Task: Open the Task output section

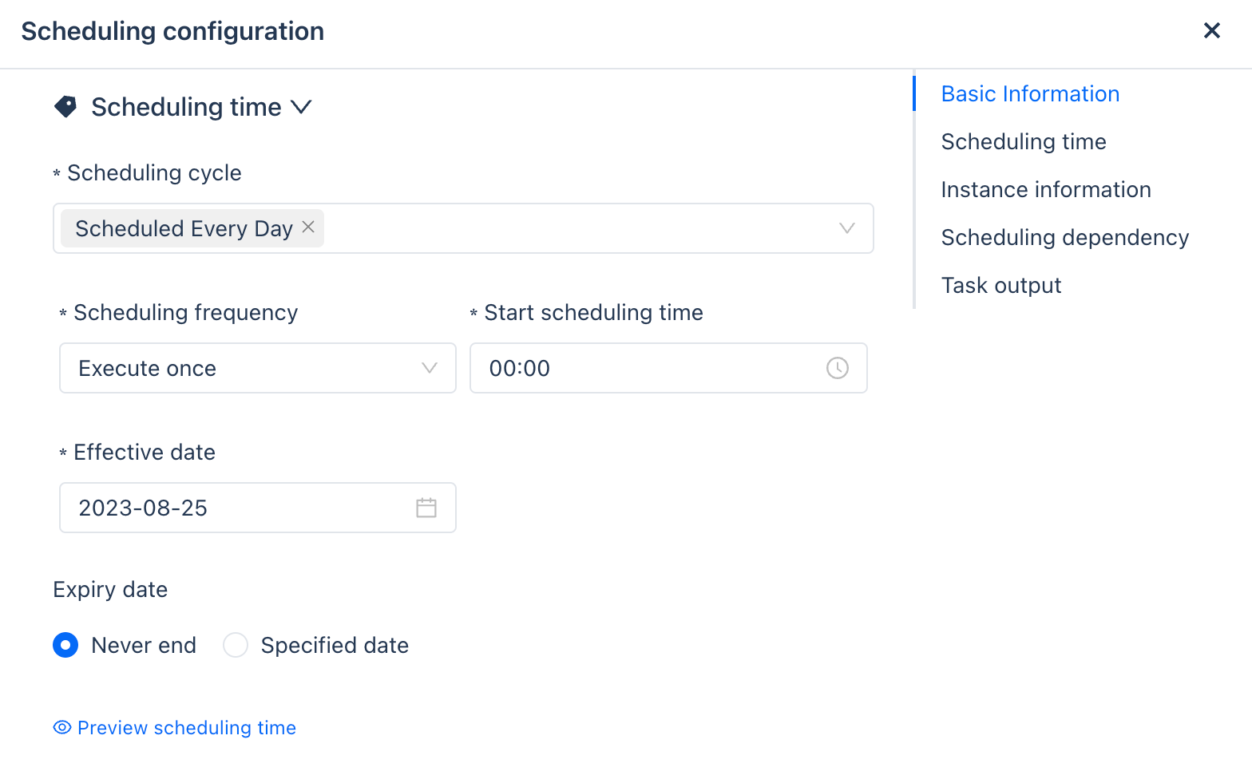Action: [1000, 286]
